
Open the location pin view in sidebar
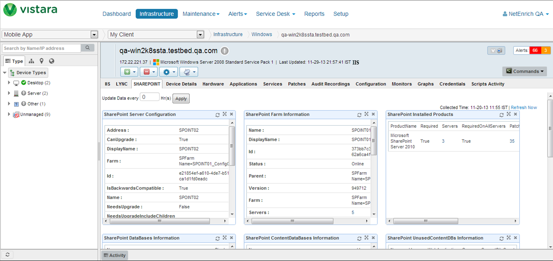tap(41, 61)
